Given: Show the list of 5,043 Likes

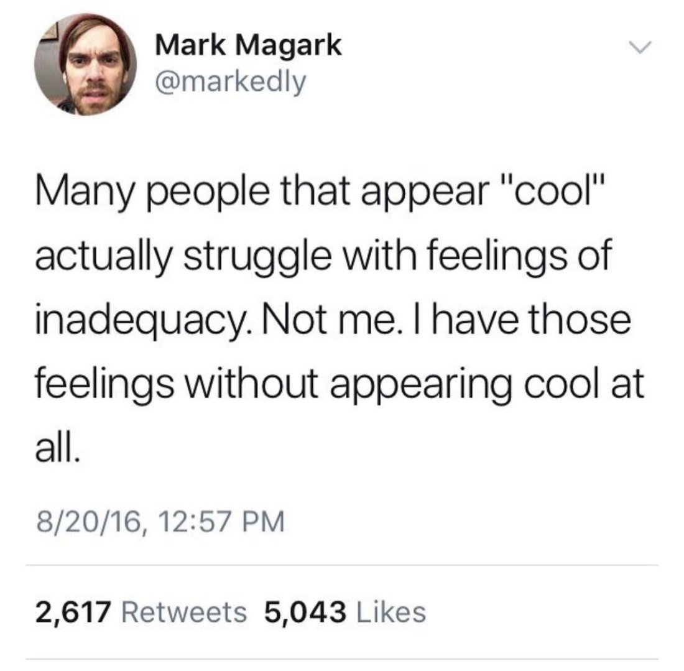Looking at the screenshot, I should tap(344, 612).
